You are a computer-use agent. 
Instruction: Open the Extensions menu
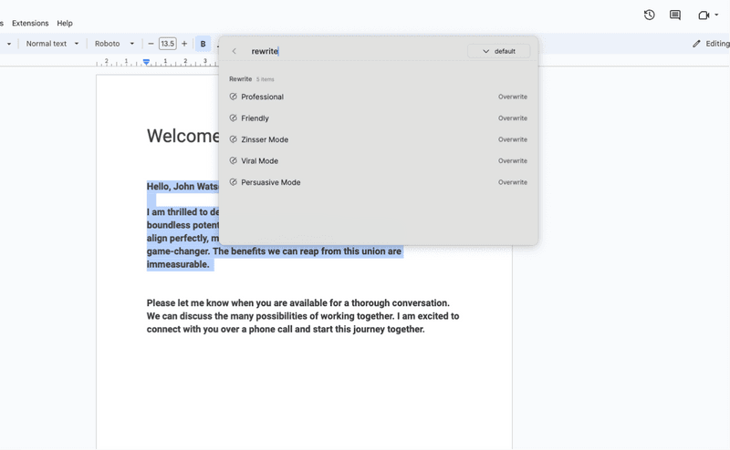point(30,23)
